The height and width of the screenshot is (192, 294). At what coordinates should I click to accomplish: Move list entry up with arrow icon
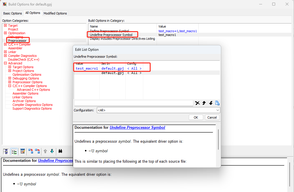pos(204,103)
